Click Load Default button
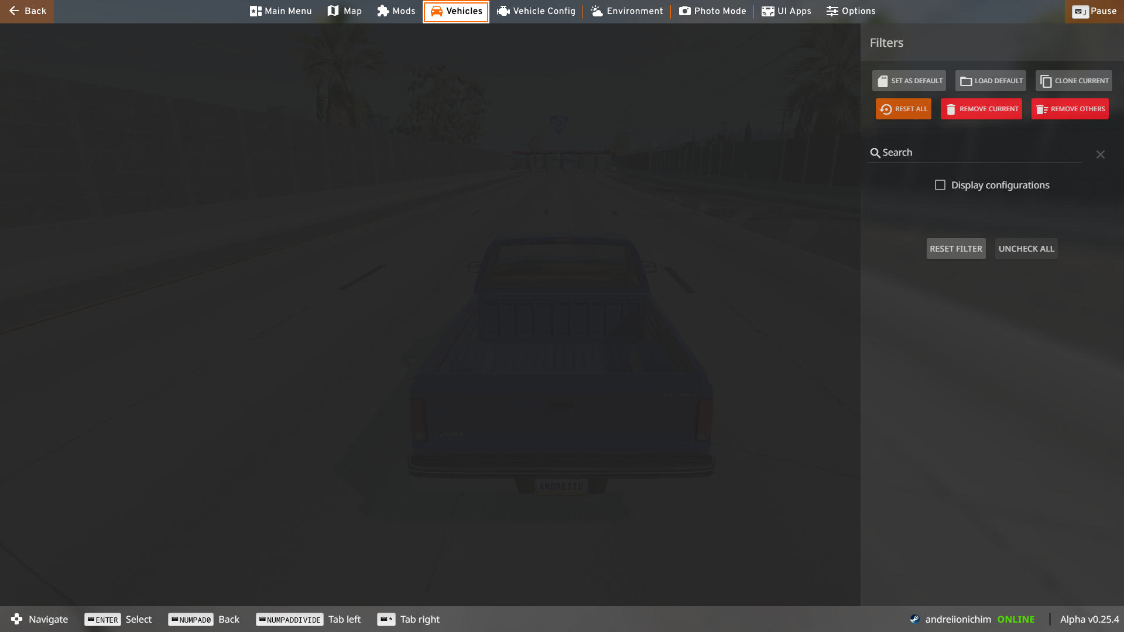The height and width of the screenshot is (632, 1124). pyautogui.click(x=991, y=81)
